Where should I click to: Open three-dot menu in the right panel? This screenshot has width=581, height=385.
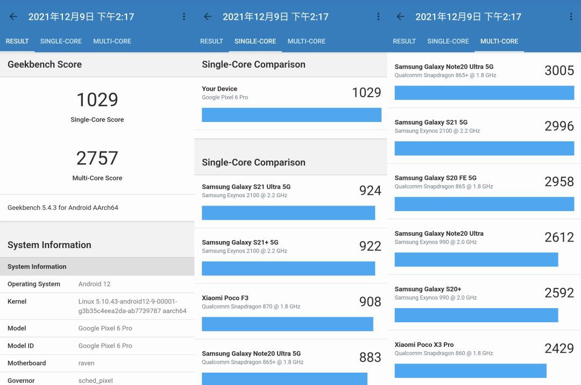click(x=571, y=17)
